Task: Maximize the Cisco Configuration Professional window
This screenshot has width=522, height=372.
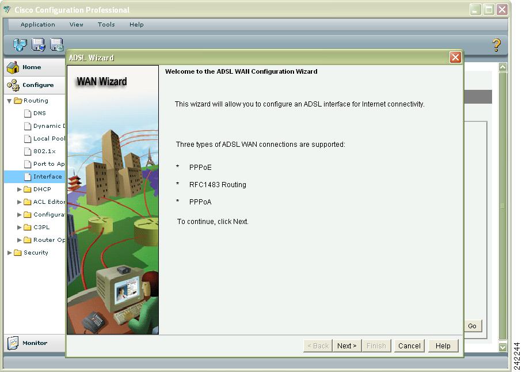Action: (x=489, y=9)
